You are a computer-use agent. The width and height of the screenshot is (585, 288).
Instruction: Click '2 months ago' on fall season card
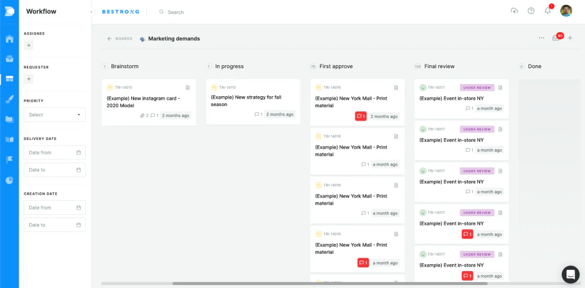tap(280, 114)
